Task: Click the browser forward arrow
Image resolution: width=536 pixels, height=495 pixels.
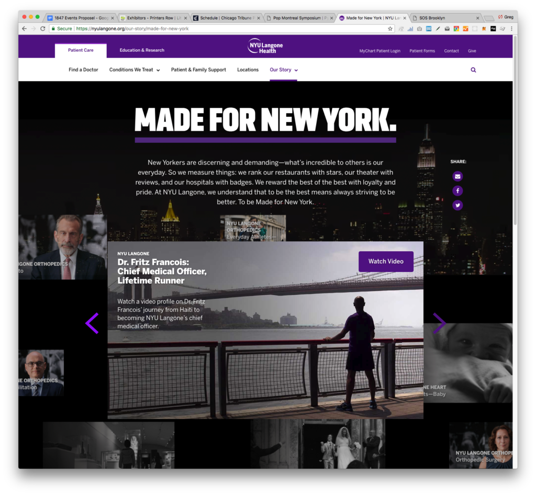Action: point(33,29)
